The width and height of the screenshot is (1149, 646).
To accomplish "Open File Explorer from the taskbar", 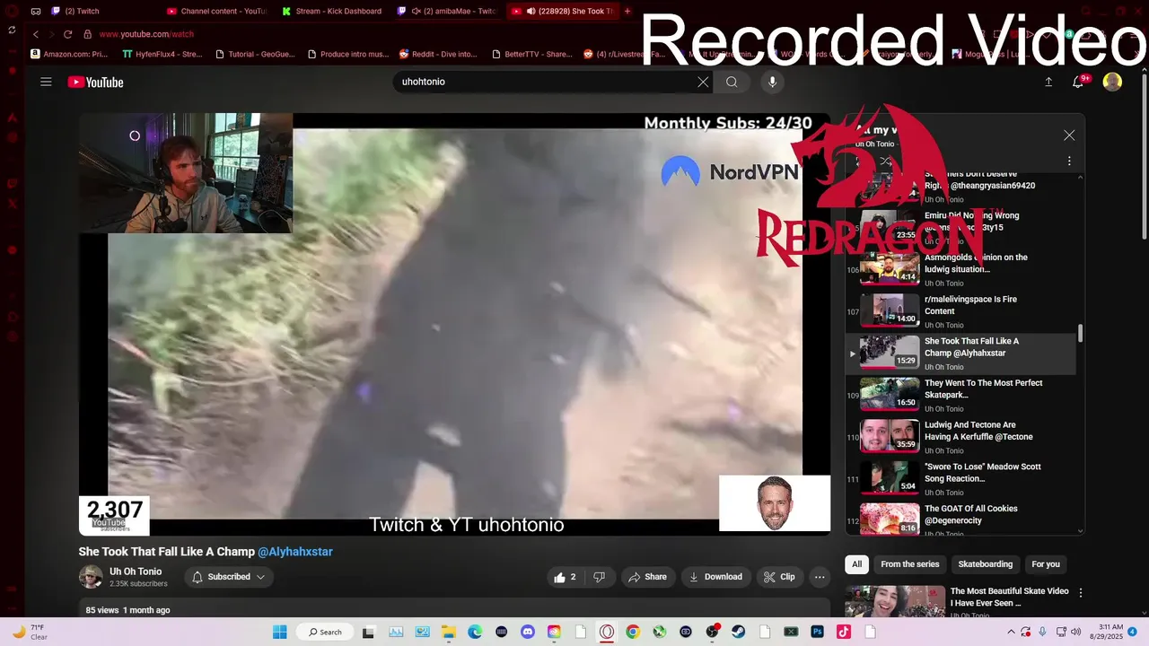I will 448,632.
